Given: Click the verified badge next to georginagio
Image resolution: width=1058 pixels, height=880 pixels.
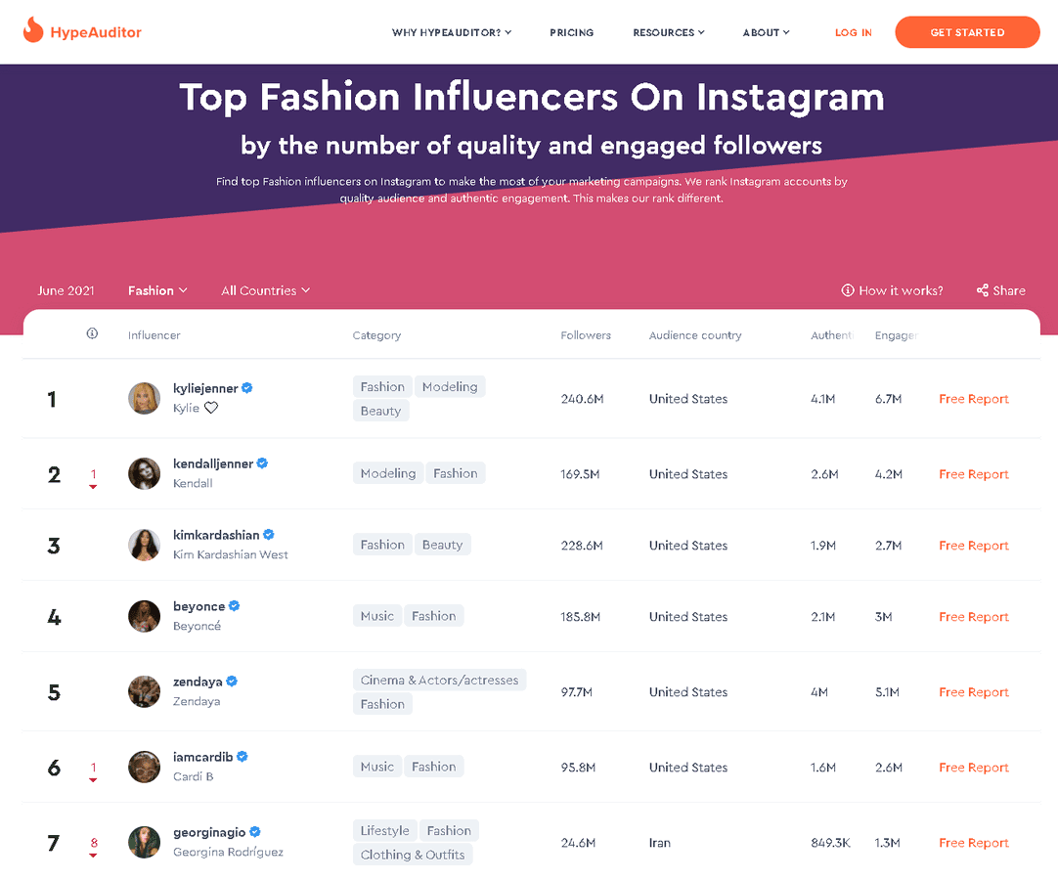Looking at the screenshot, I should [x=254, y=831].
